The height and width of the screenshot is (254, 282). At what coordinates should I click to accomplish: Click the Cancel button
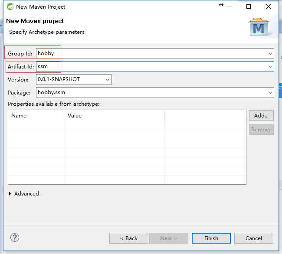coord(254,238)
